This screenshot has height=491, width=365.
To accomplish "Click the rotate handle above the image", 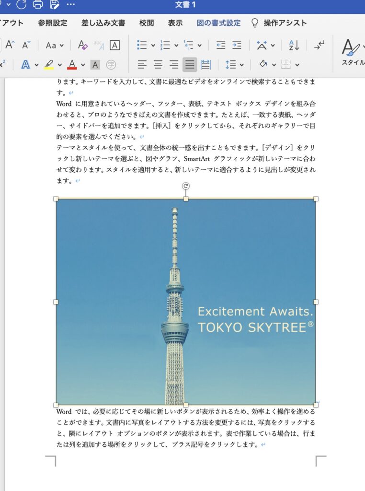I will click(x=186, y=186).
